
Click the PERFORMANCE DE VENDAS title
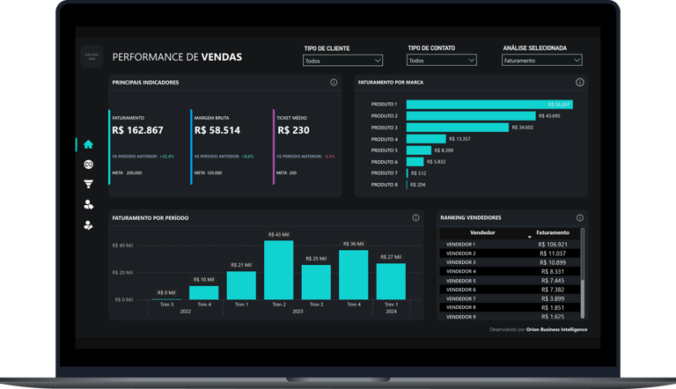pyautogui.click(x=177, y=57)
